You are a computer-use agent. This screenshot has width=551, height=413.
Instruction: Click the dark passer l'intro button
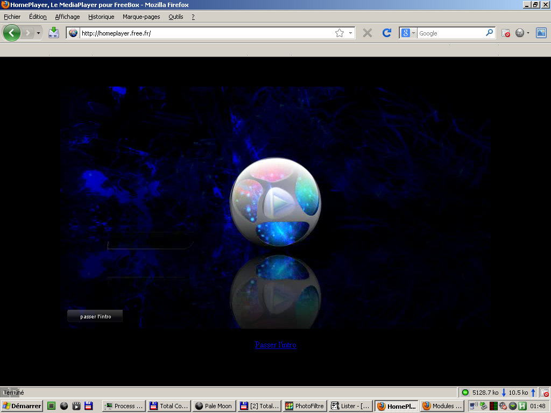click(95, 316)
